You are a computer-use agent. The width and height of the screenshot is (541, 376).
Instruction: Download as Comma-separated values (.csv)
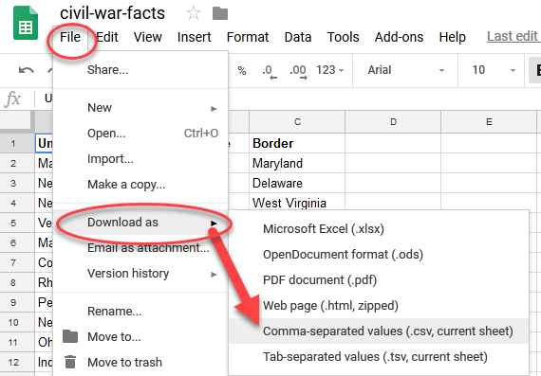tap(379, 331)
